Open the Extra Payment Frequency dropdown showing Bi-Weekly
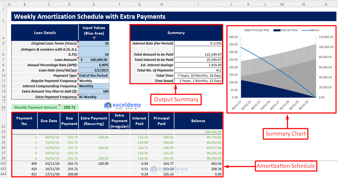Viewport: 338px width, 178px height. pyautogui.click(x=94, y=97)
